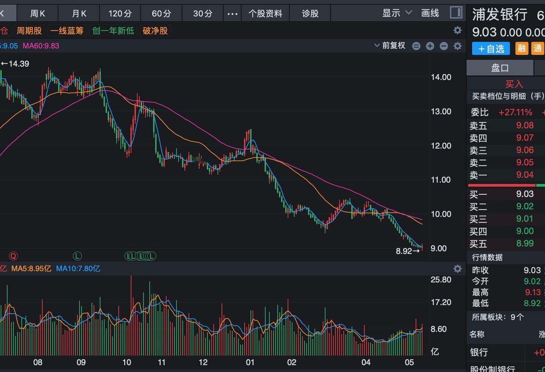This screenshot has height=372, width=545.
Task: Click the single green L marker near September
Action: [77, 256]
